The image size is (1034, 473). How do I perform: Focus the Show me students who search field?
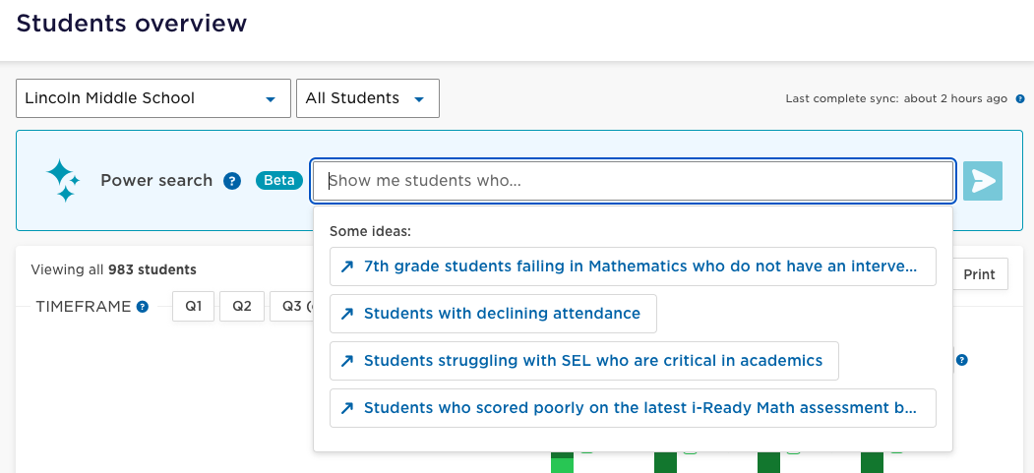(633, 181)
